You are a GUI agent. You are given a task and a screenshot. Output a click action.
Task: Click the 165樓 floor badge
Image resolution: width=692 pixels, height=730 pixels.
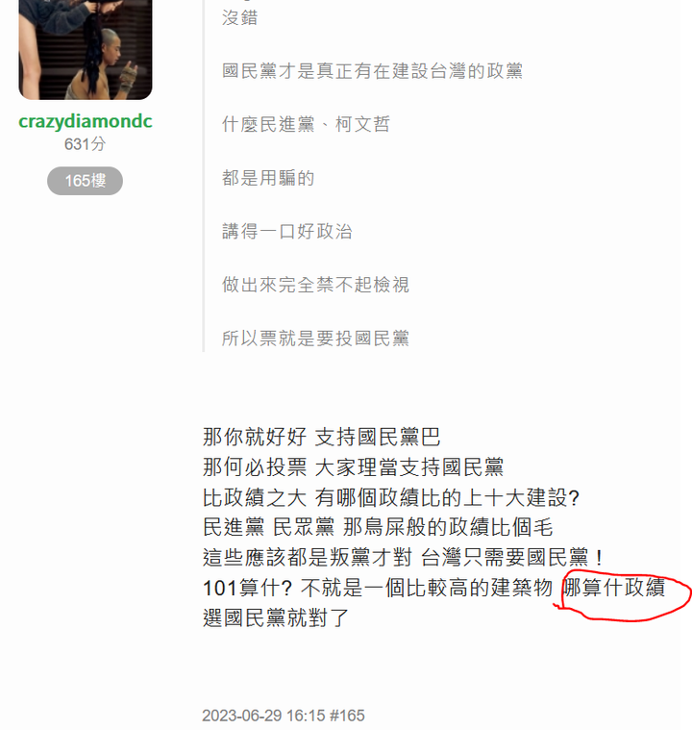(86, 181)
